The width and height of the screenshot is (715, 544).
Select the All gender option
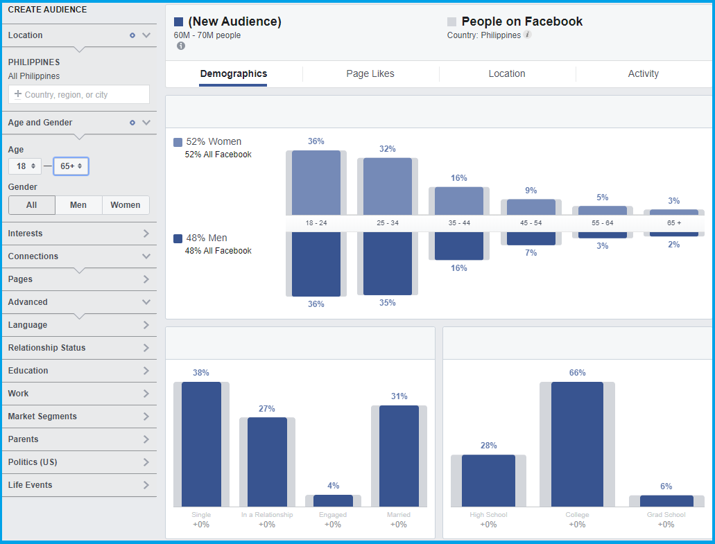click(x=32, y=205)
